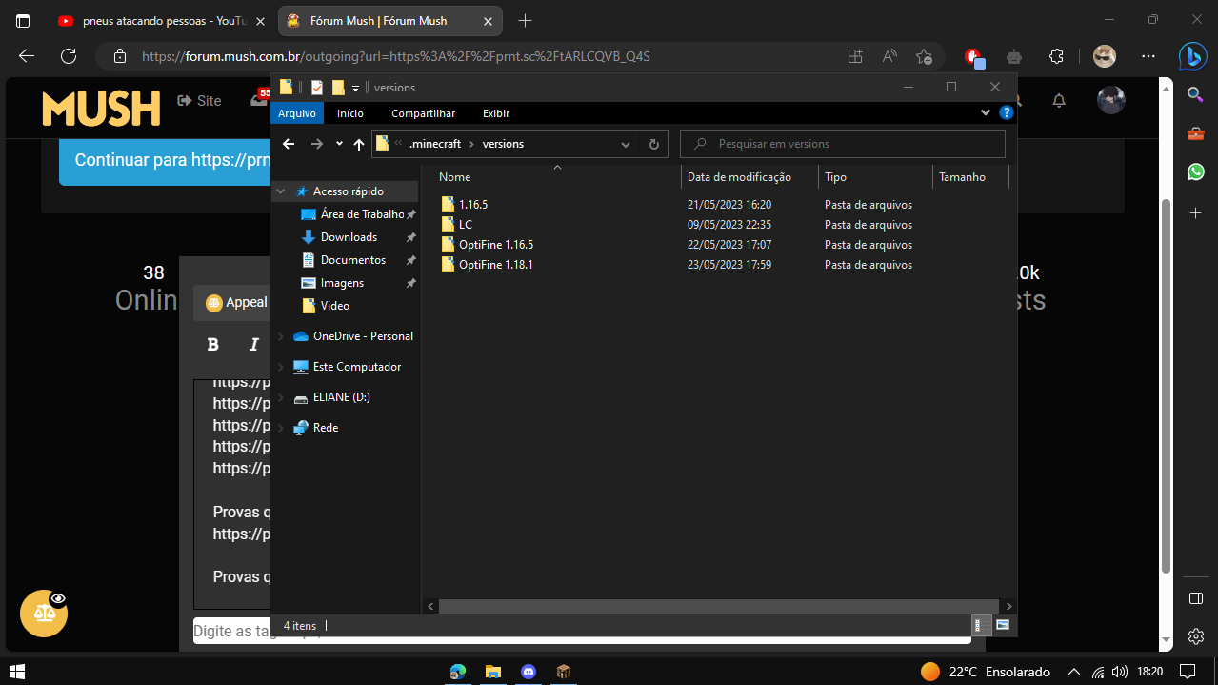Screen dimensions: 1218x685
Task: Collapse Acesso rápido tree node
Action: tap(281, 191)
